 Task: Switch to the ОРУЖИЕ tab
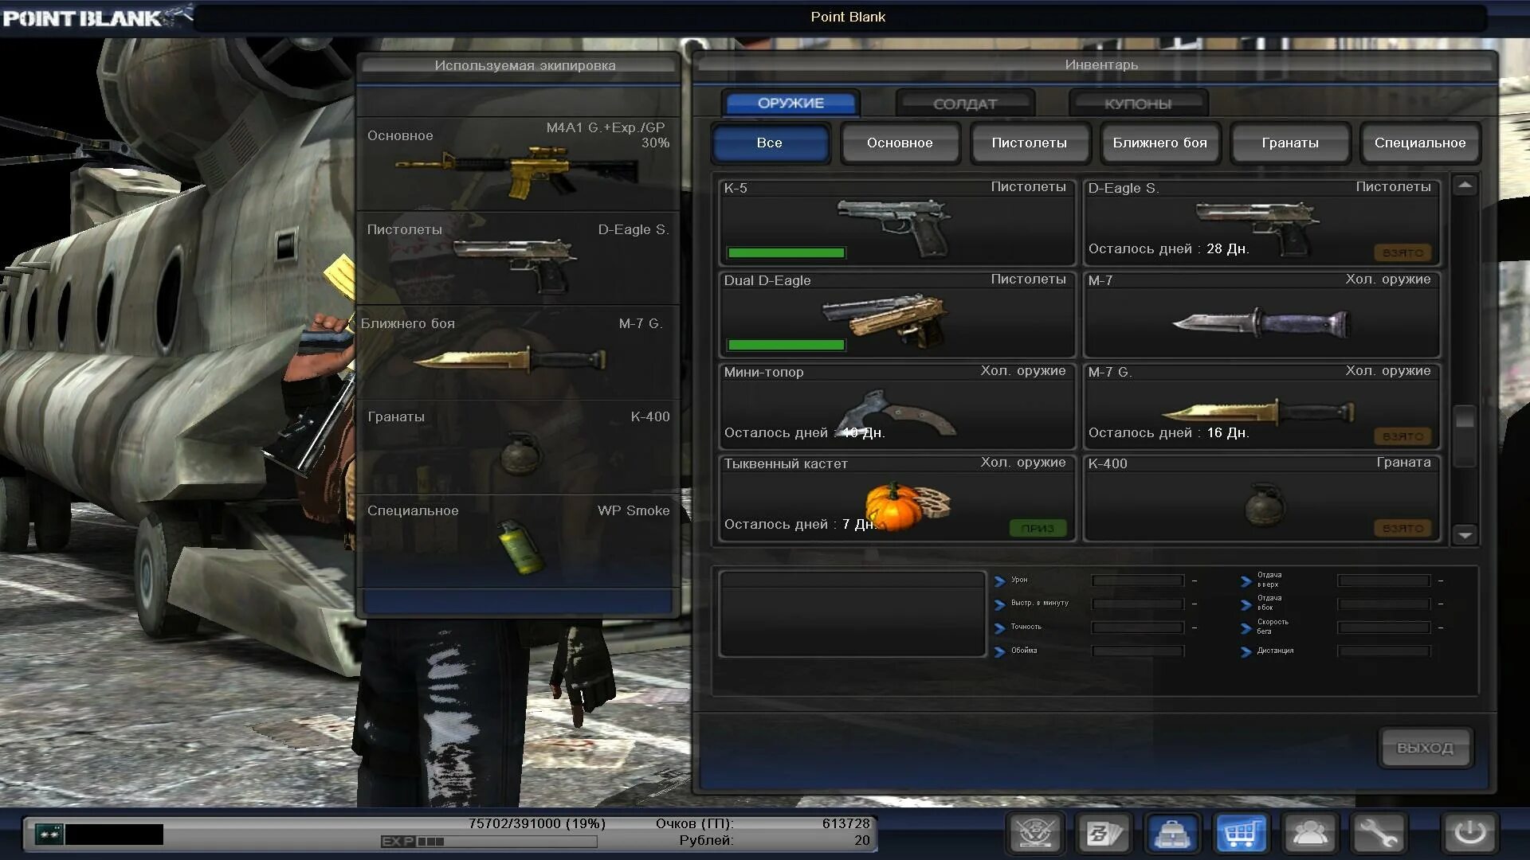[x=790, y=104]
